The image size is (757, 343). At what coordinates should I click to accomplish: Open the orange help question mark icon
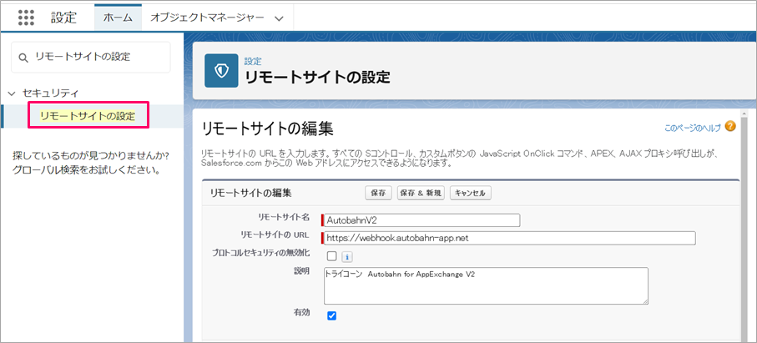[730, 127]
